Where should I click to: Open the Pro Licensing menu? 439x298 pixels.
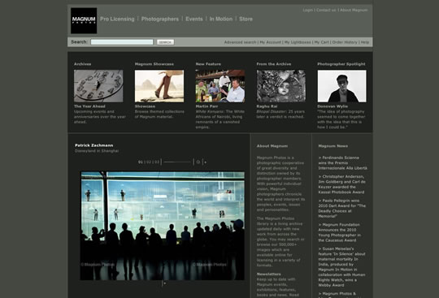(117, 19)
